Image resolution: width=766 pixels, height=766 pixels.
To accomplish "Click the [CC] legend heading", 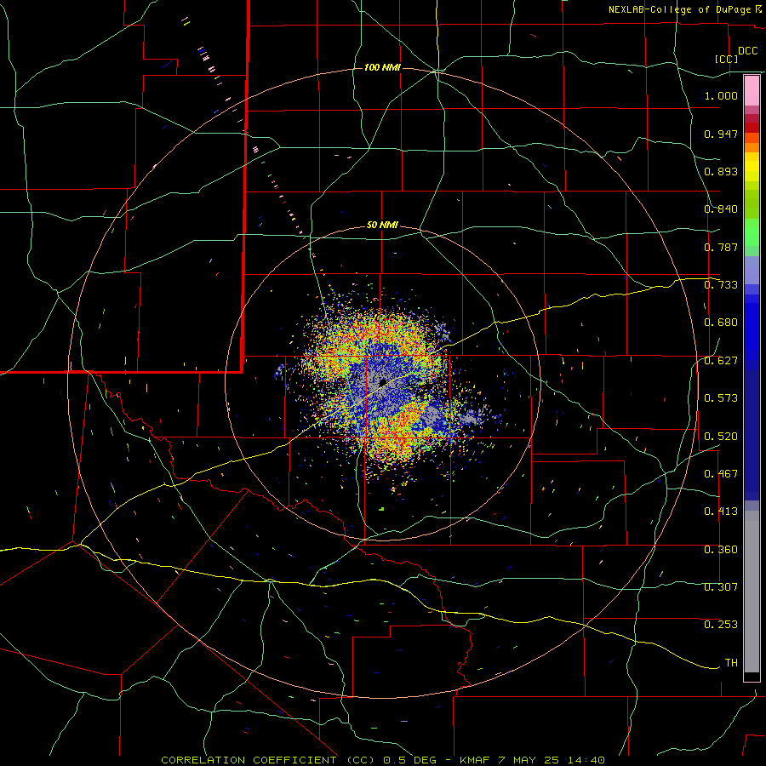I will (726, 59).
